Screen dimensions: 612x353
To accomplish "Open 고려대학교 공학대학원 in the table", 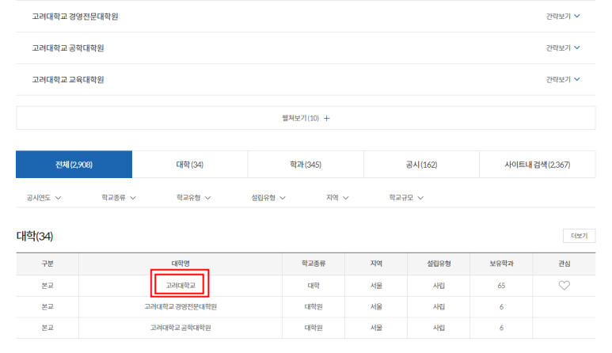I will coord(181,328).
